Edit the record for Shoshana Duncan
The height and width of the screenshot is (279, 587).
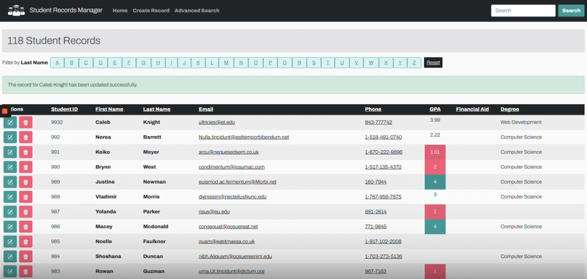[10, 257]
